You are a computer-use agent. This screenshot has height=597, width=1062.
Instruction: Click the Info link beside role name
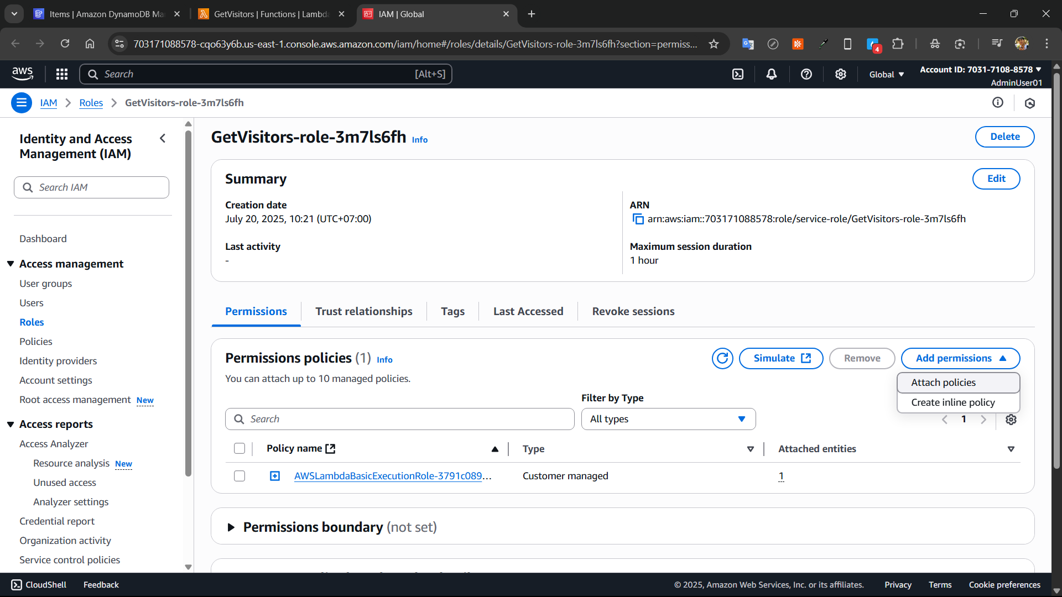(x=420, y=140)
